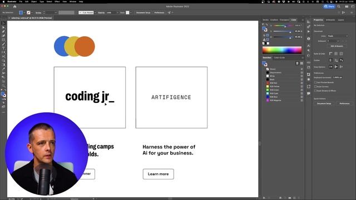The width and height of the screenshot is (356, 200).
Task: Open the File menu
Action: [x=21, y=2]
